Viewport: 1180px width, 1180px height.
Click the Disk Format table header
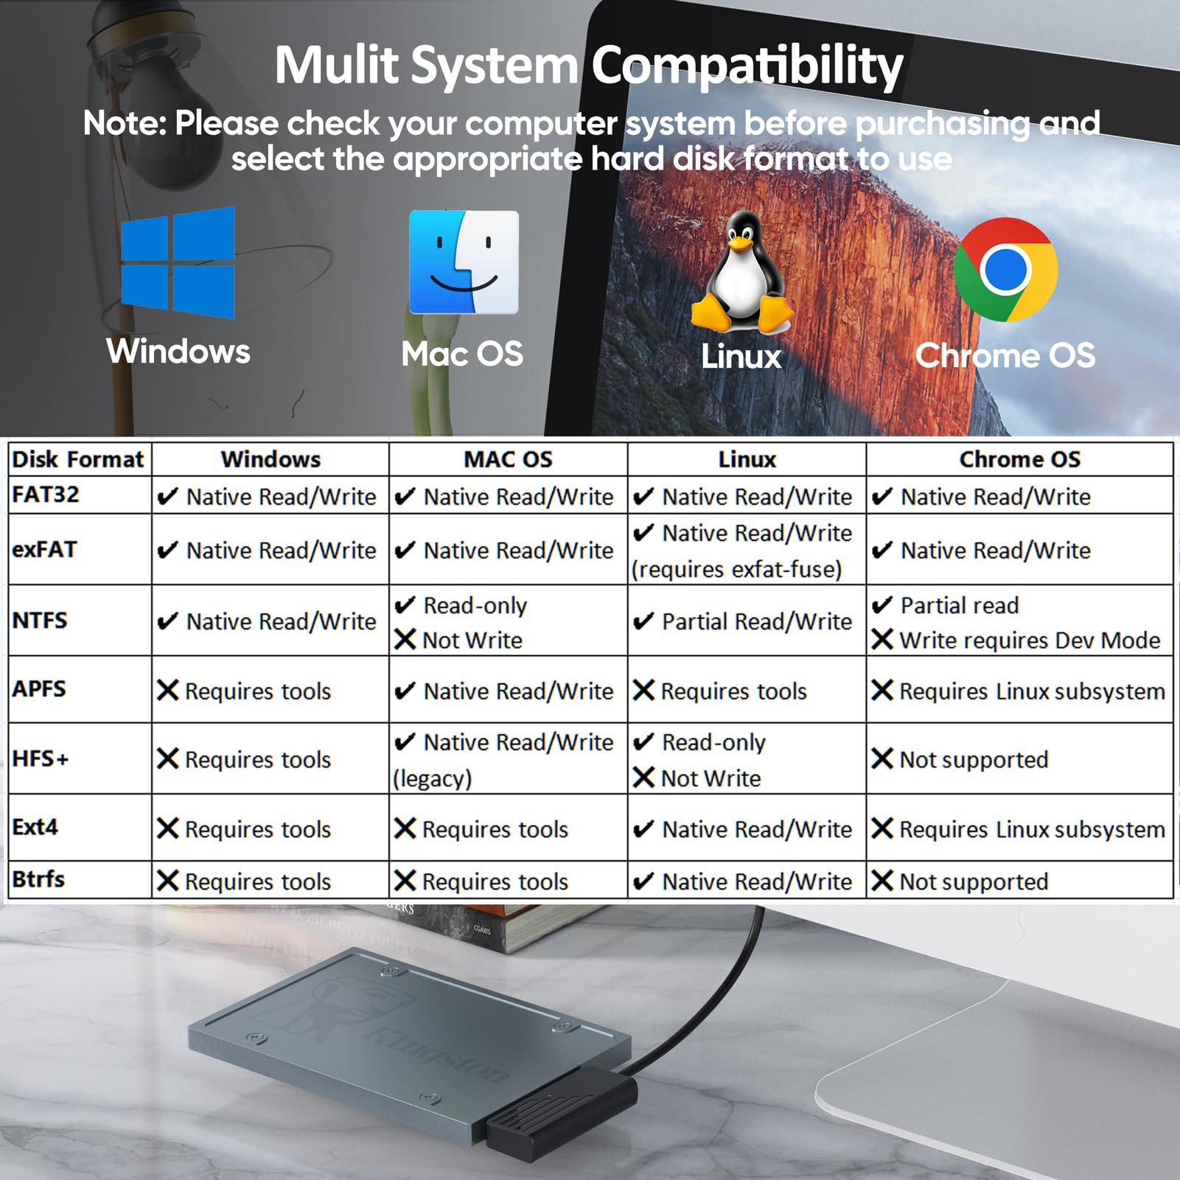click(x=78, y=459)
